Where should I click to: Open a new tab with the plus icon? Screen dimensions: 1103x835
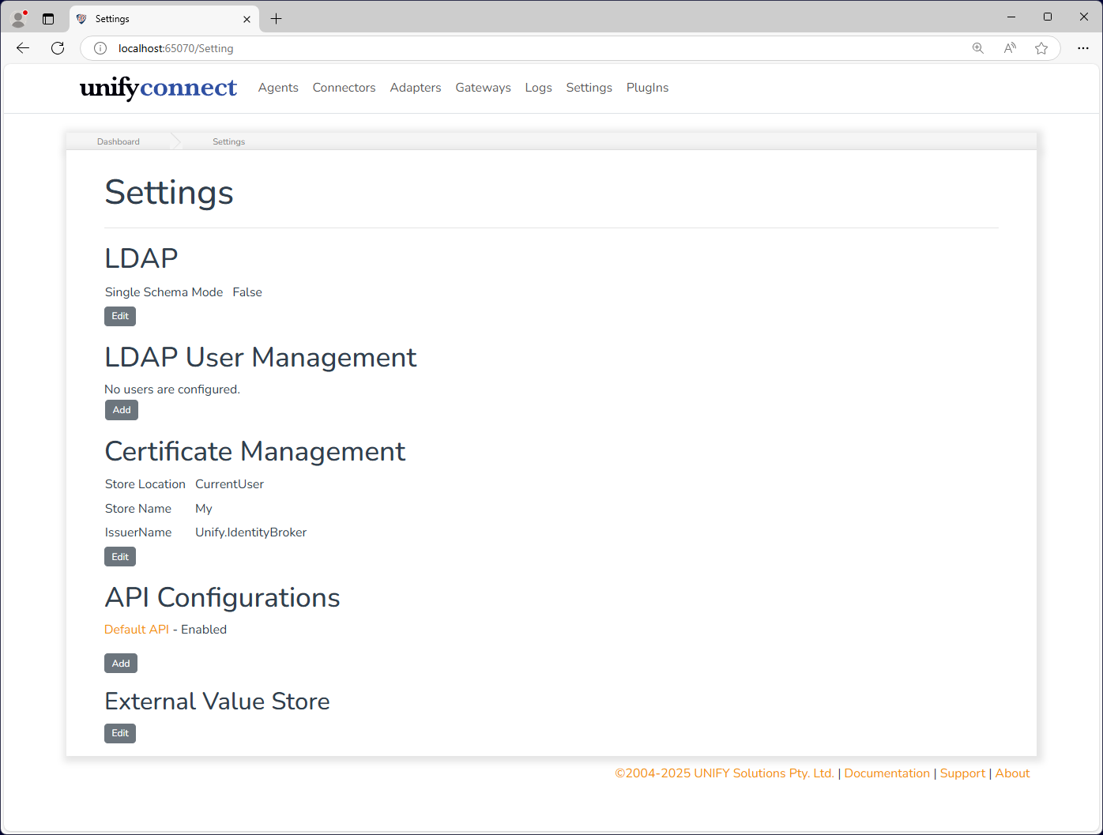pyautogui.click(x=276, y=18)
